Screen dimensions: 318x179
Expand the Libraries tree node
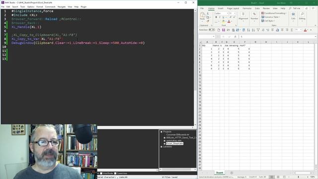pos(161,147)
